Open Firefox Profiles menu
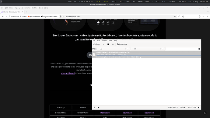 (34, 8)
